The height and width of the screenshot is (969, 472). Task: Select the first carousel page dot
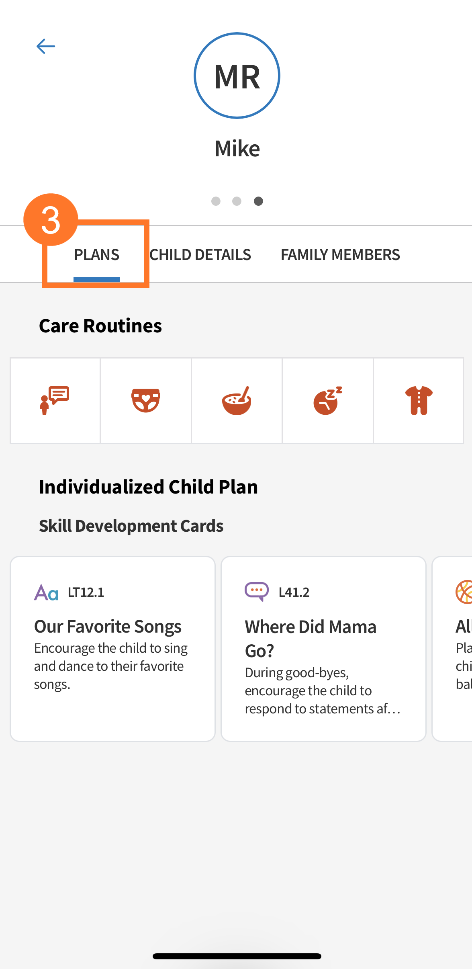pos(216,201)
